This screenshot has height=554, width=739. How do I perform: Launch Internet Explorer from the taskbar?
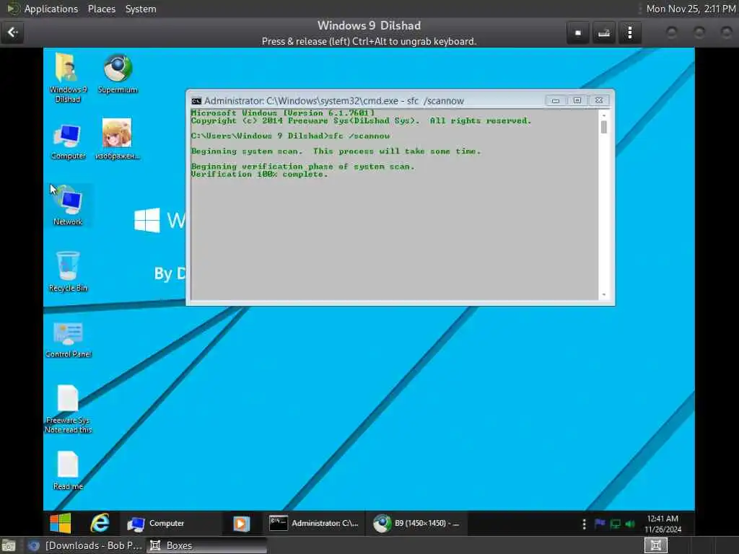coord(100,523)
